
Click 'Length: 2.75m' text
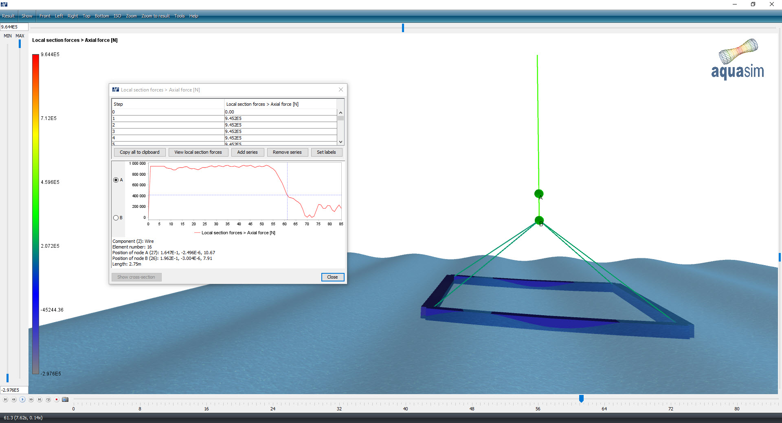(x=127, y=264)
